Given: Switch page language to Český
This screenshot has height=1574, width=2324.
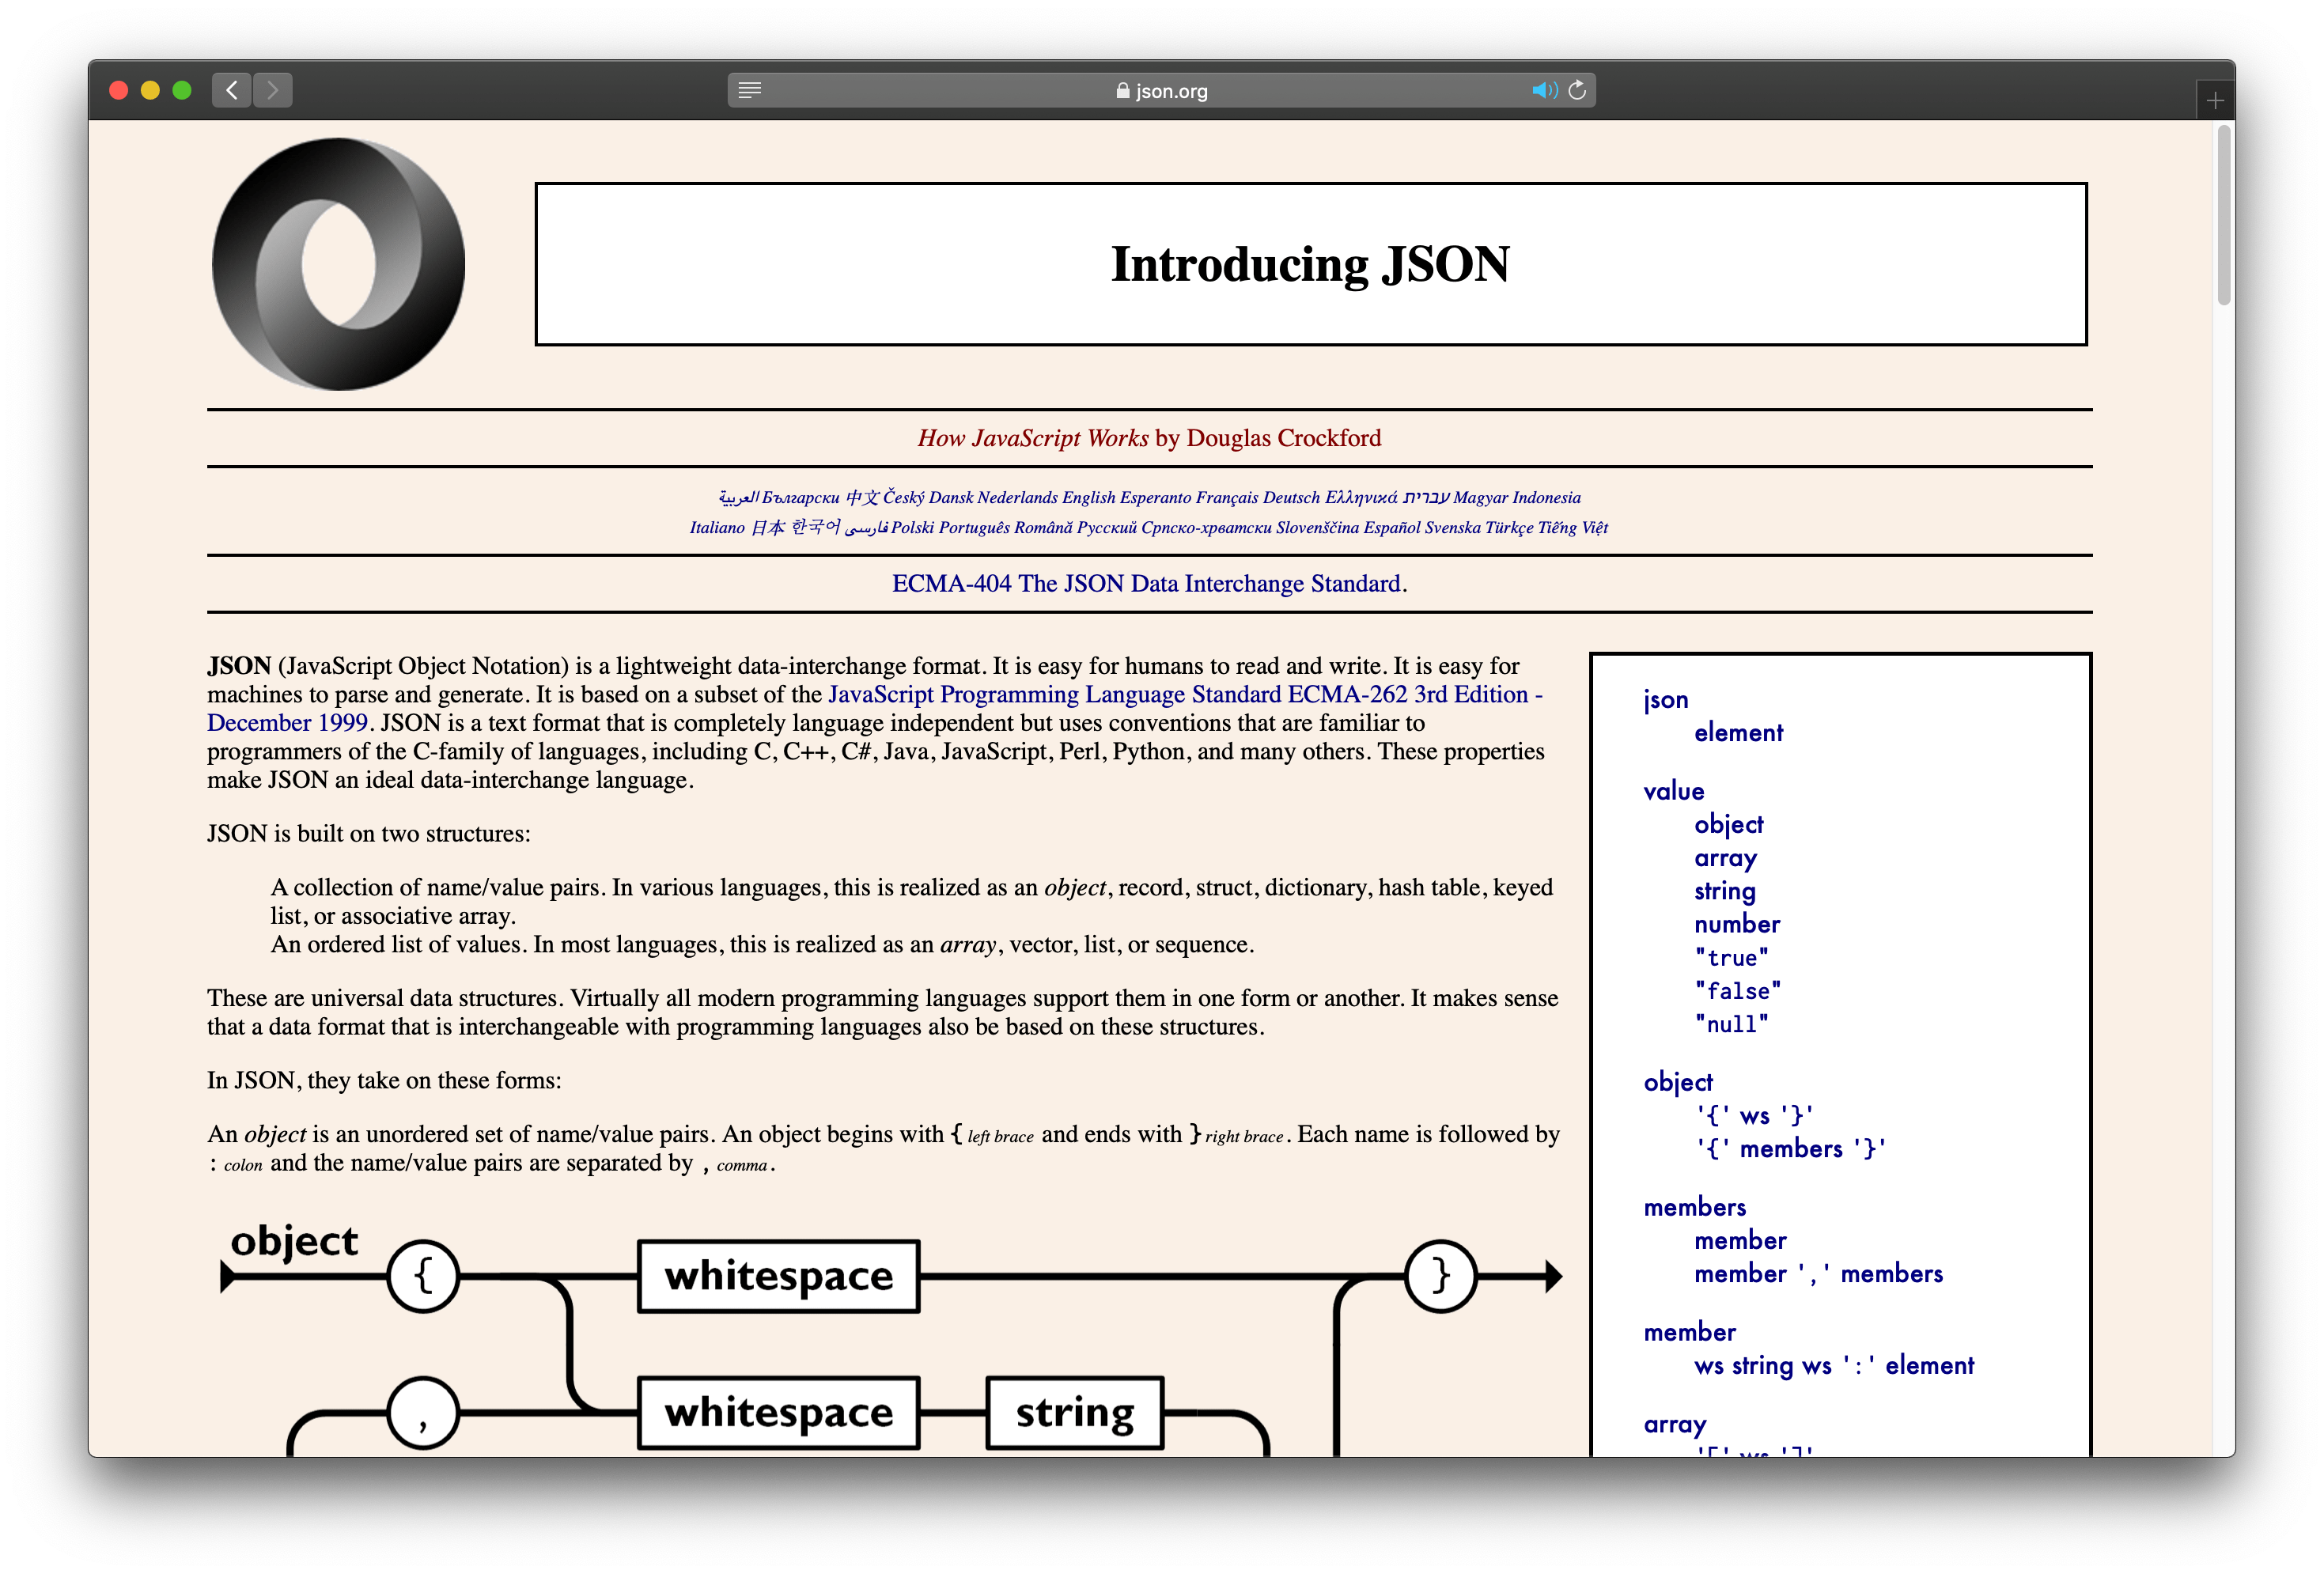Looking at the screenshot, I should pos(903,498).
